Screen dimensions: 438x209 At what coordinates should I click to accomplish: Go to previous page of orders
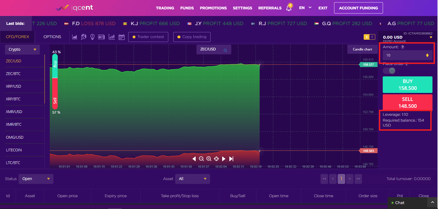[x=333, y=179]
